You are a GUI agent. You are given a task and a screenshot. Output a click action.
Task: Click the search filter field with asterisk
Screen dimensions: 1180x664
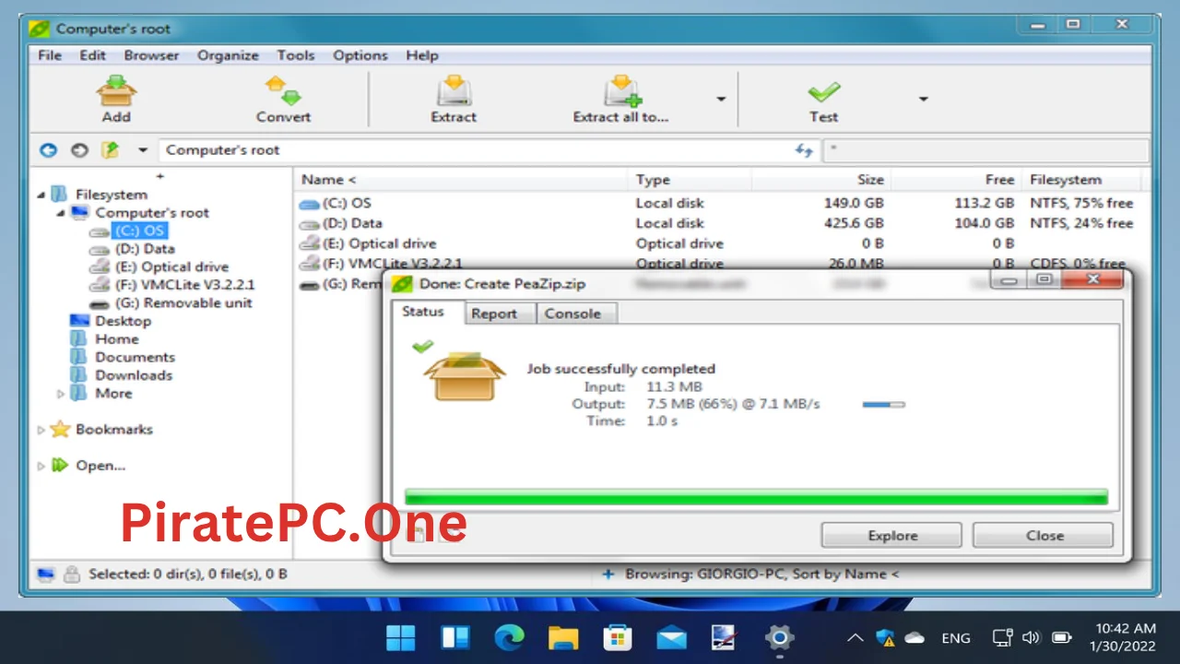985,150
